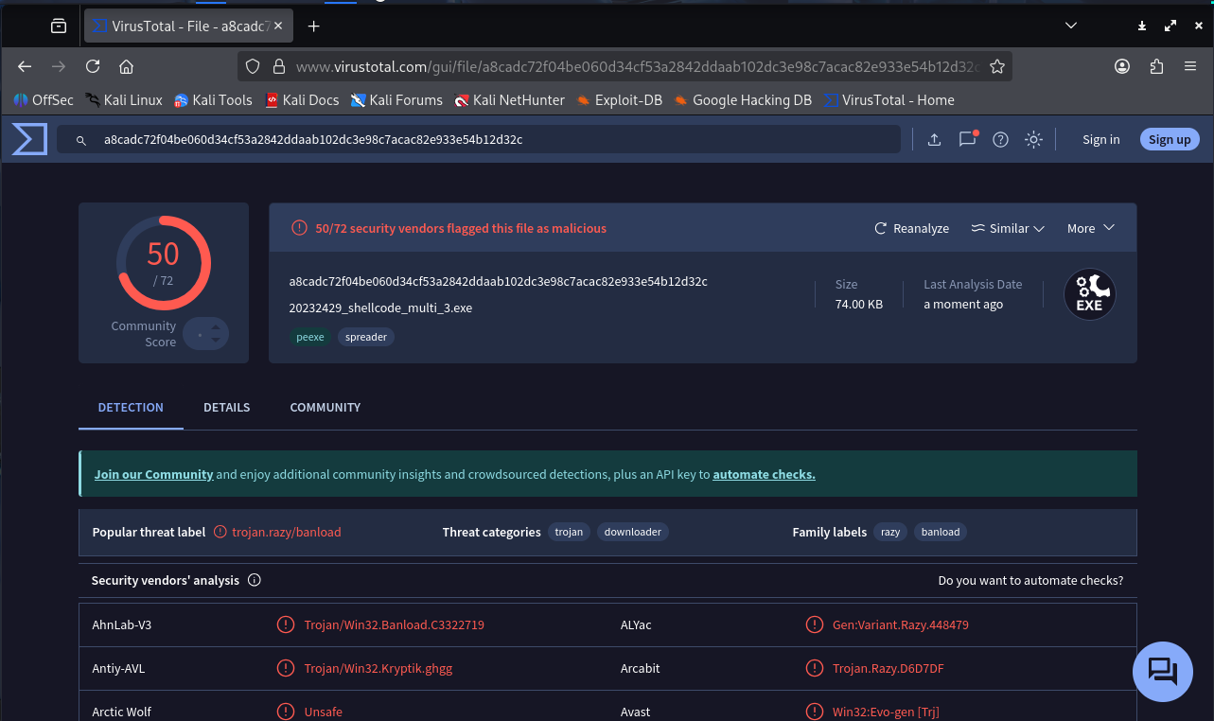The height and width of the screenshot is (721, 1214).
Task: Open the upload file icon
Action: 934,139
